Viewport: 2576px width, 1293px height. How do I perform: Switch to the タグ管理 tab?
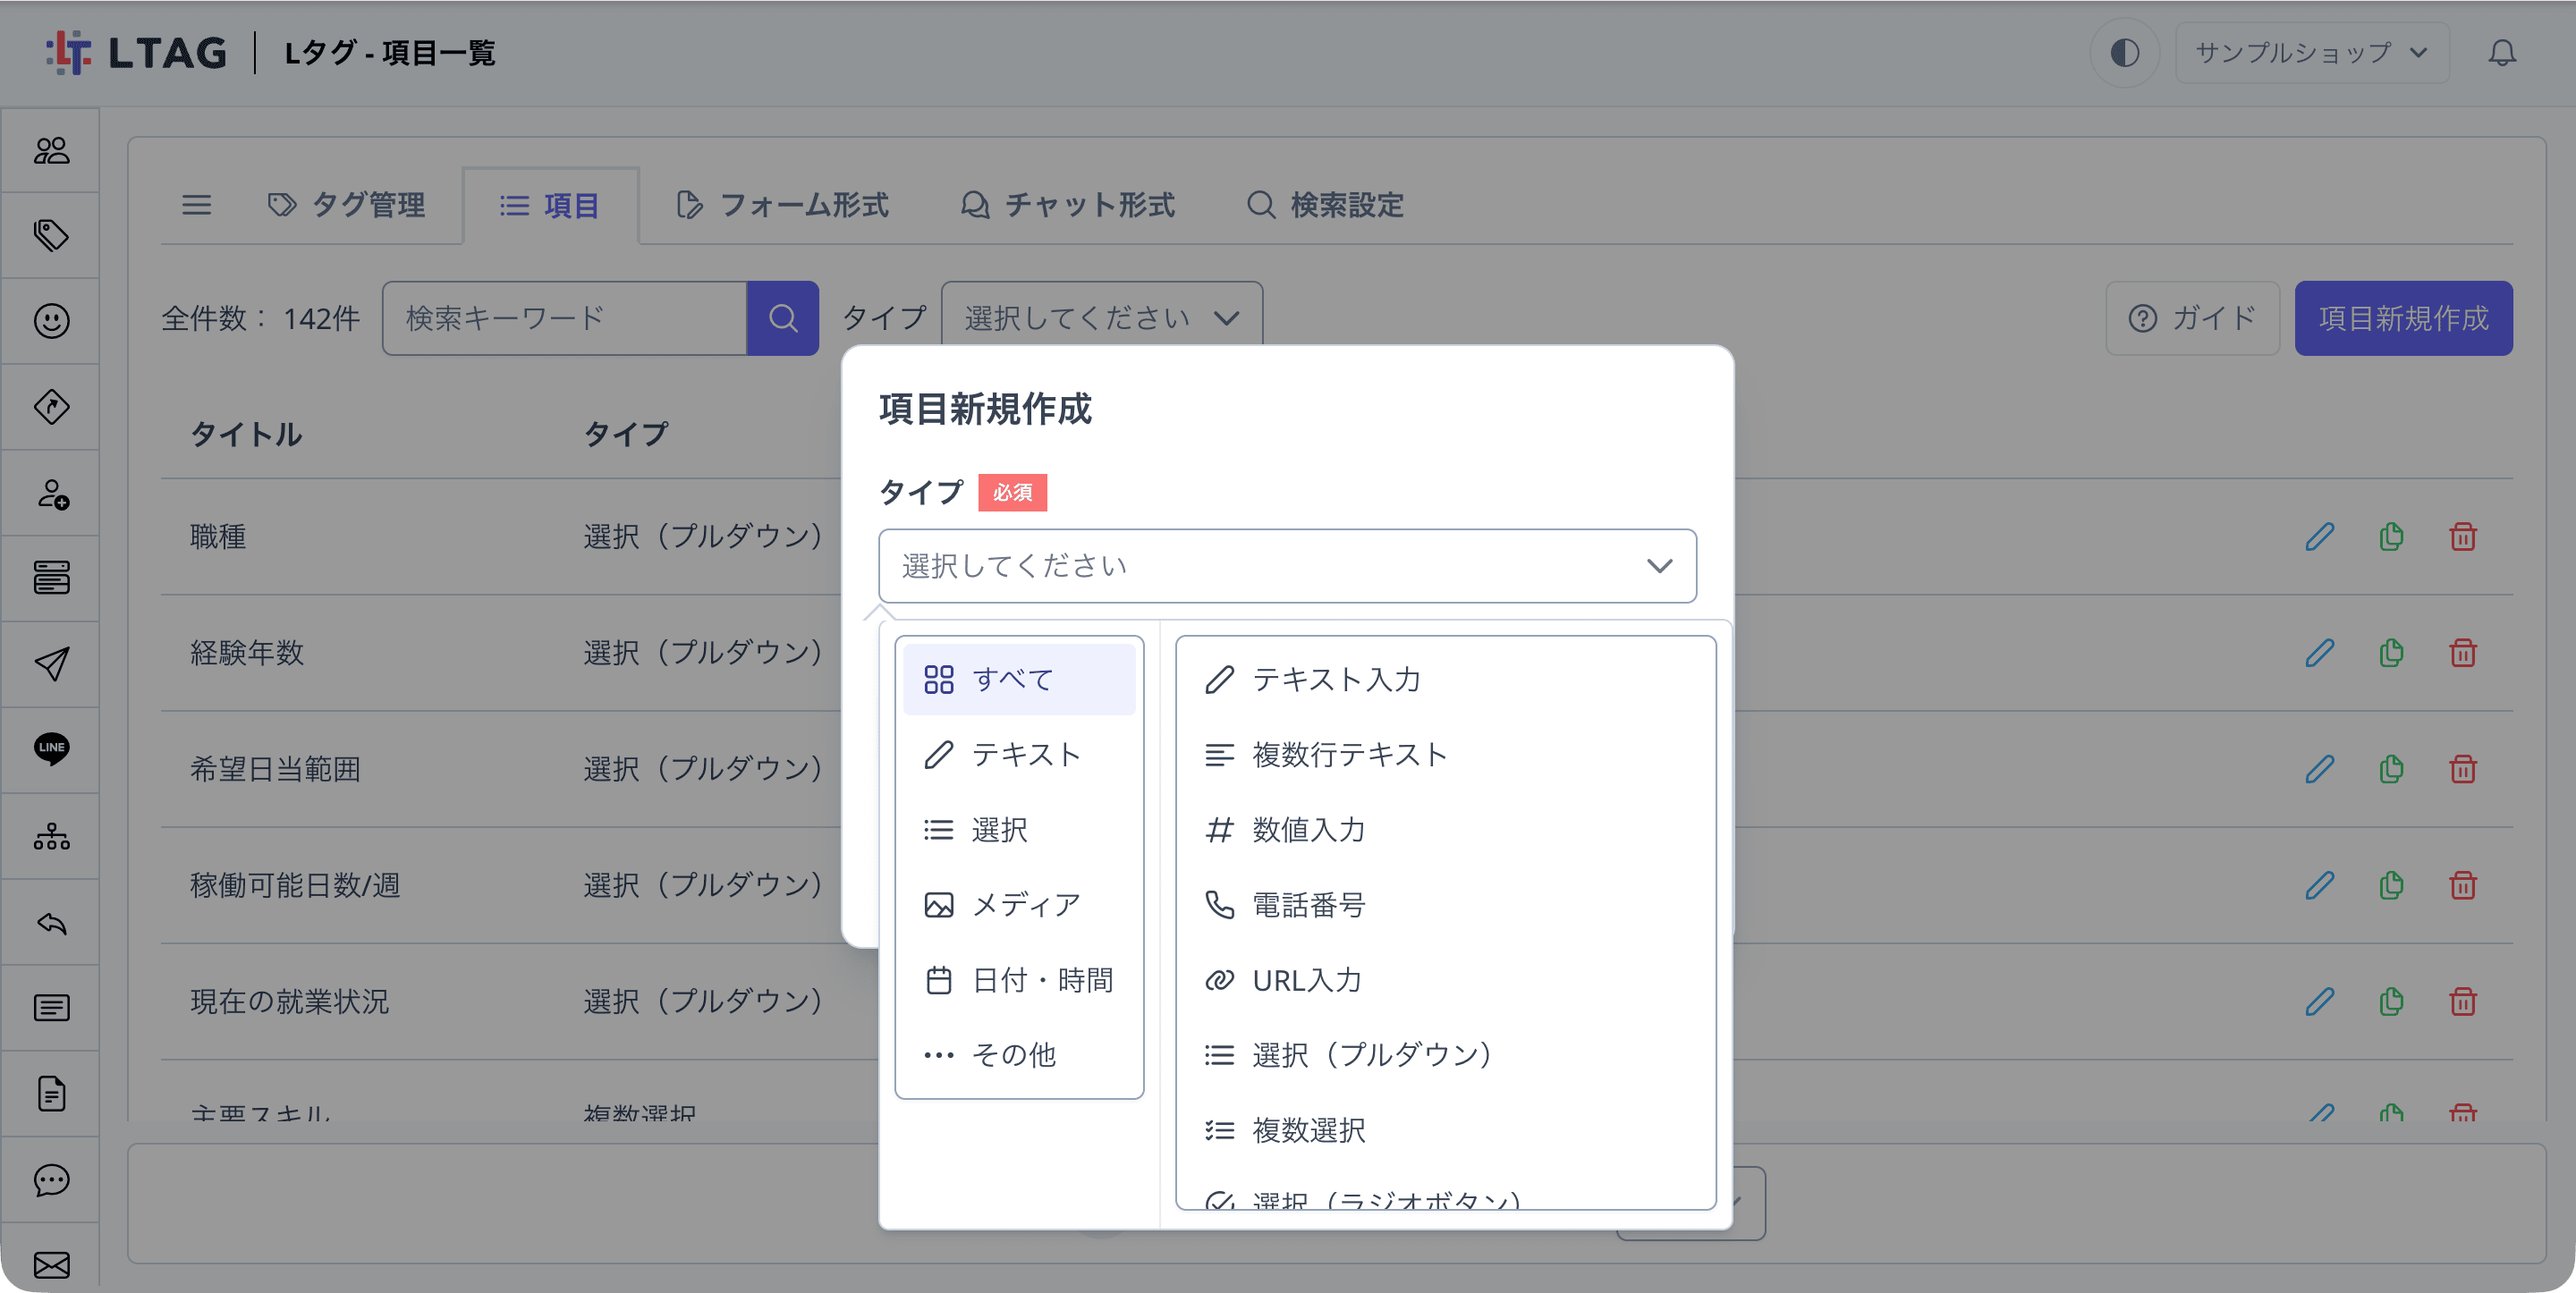tap(346, 205)
